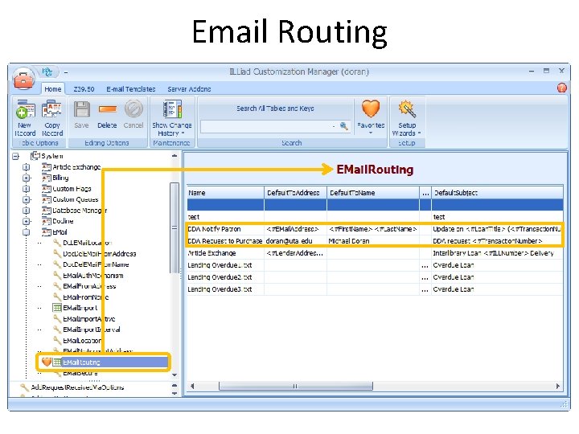Click the heart favorite icon beside EMailRouting
This screenshot has height=434, width=579.
[x=46, y=362]
